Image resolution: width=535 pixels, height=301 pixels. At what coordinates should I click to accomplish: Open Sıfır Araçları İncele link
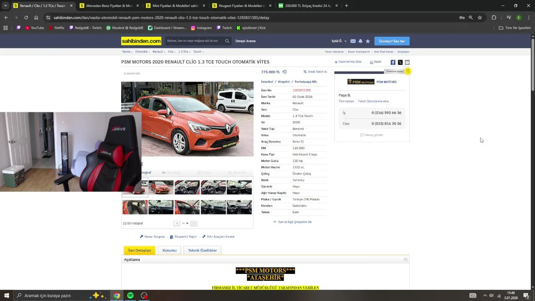click(x=218, y=237)
